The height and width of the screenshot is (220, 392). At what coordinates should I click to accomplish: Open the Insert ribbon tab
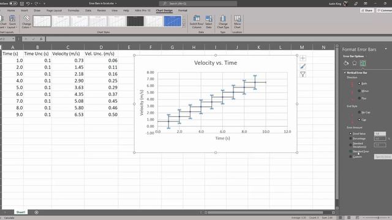(24, 10)
